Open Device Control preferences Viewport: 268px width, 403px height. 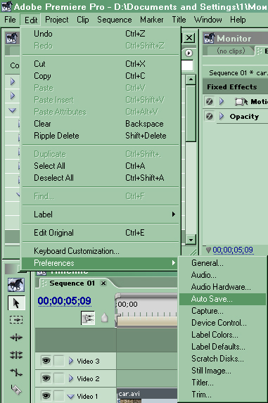pyautogui.click(x=222, y=323)
